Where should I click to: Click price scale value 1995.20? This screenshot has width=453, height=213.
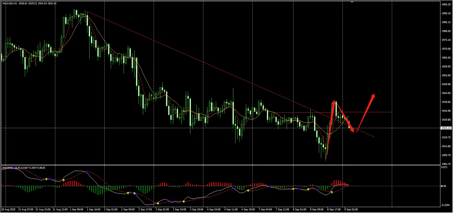coord(446,5)
